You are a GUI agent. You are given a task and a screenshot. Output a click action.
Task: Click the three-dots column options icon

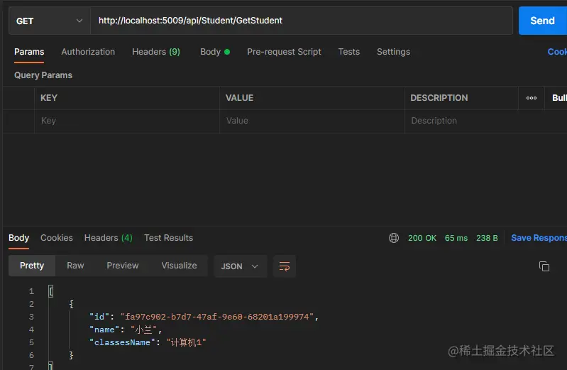point(532,98)
